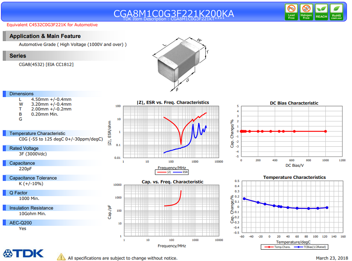Click the Temperature Characteristic heading
This screenshot has width=352, height=261.
[37, 133]
